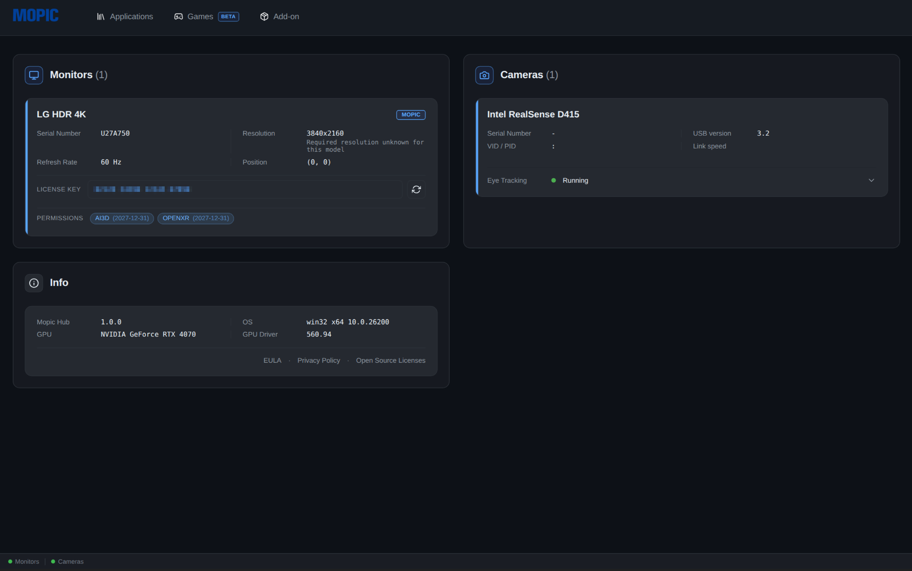Click the PERMISSIONS label
Image resolution: width=912 pixels, height=571 pixels.
click(x=60, y=218)
